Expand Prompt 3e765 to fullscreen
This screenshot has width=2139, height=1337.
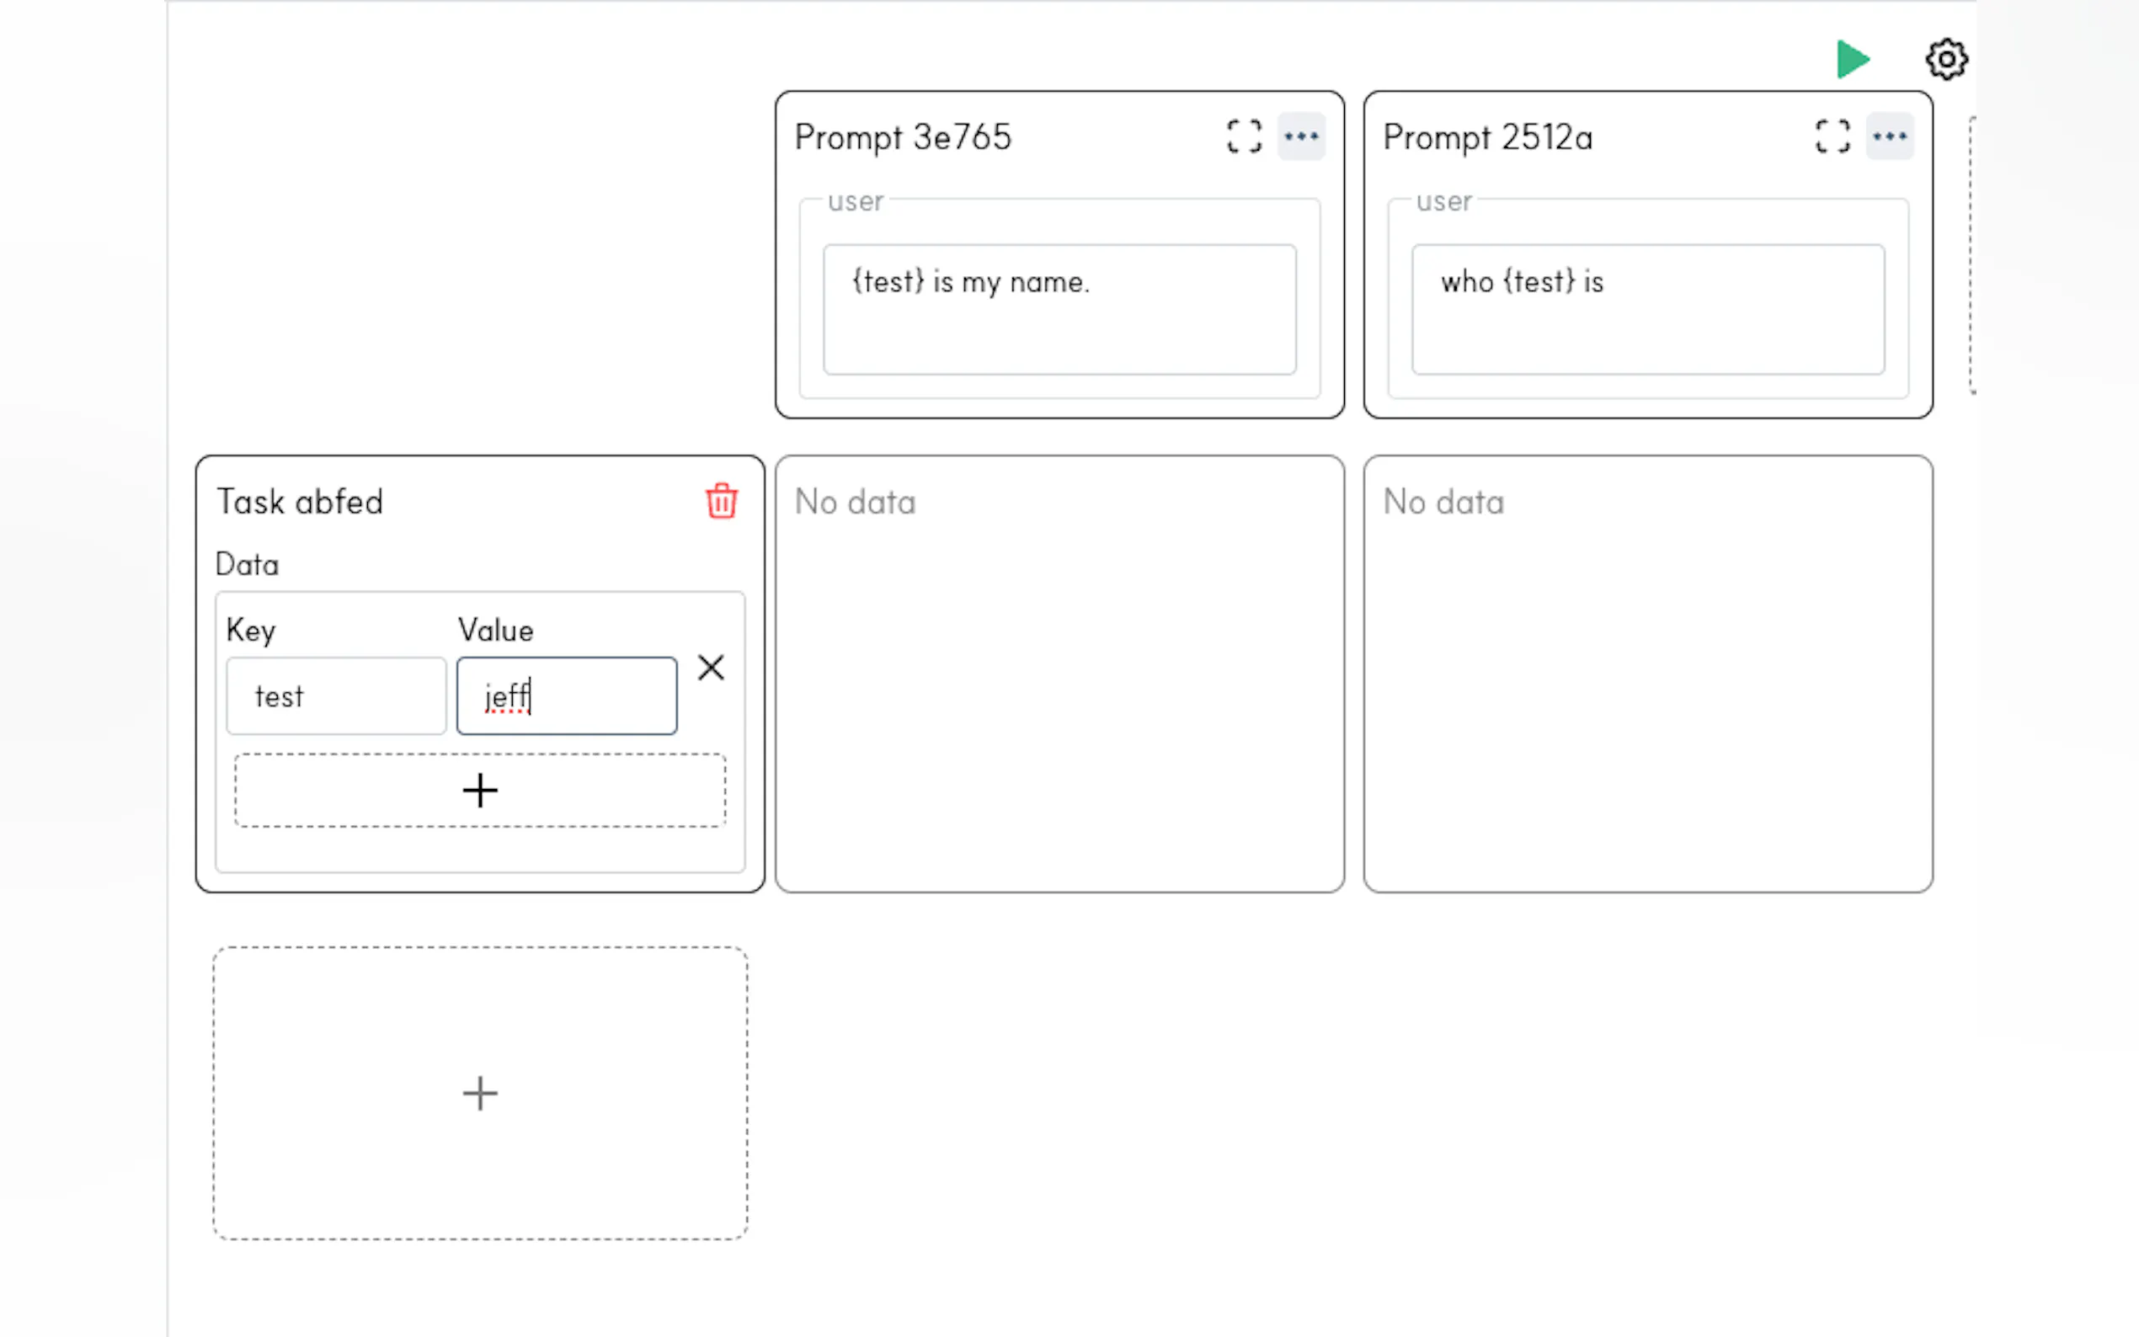pos(1244,137)
